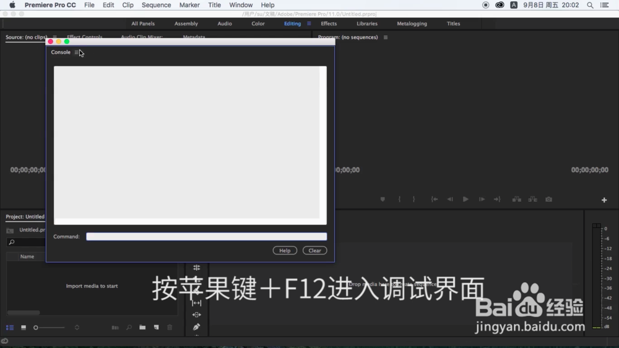Adjust Project panel thumbnail zoom slider

click(x=49, y=328)
